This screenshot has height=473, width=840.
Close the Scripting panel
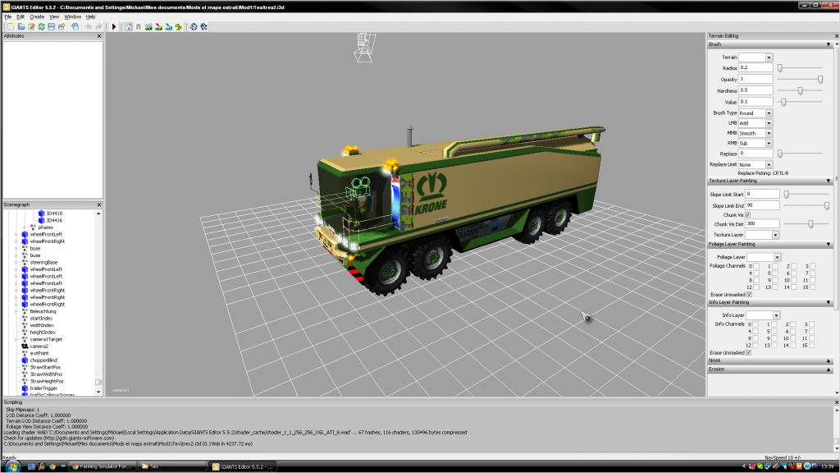836,402
